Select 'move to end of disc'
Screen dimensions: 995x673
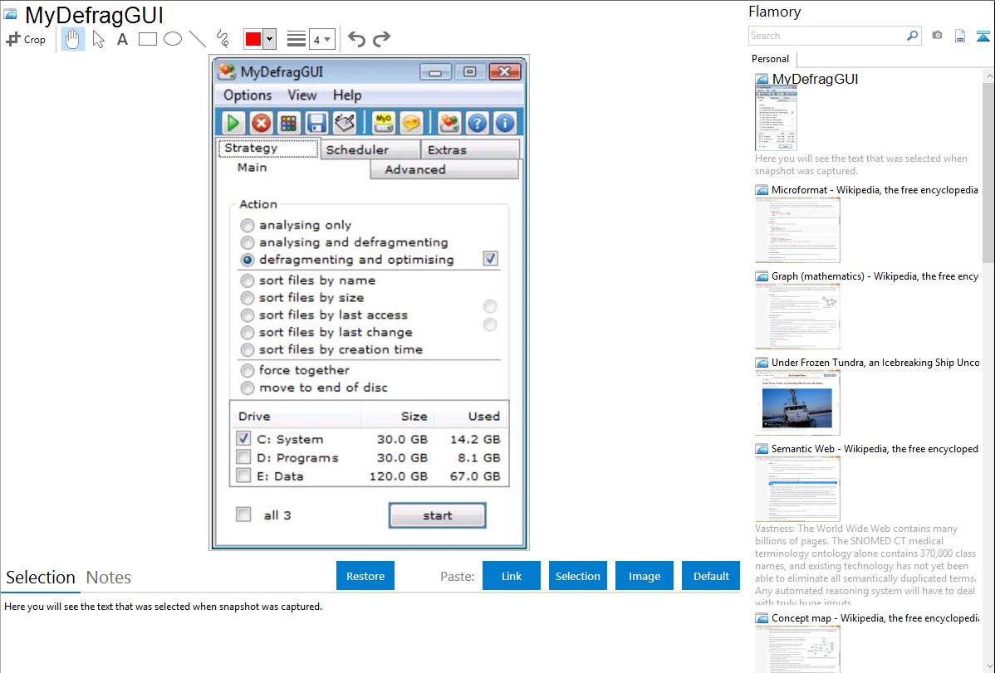coord(248,388)
